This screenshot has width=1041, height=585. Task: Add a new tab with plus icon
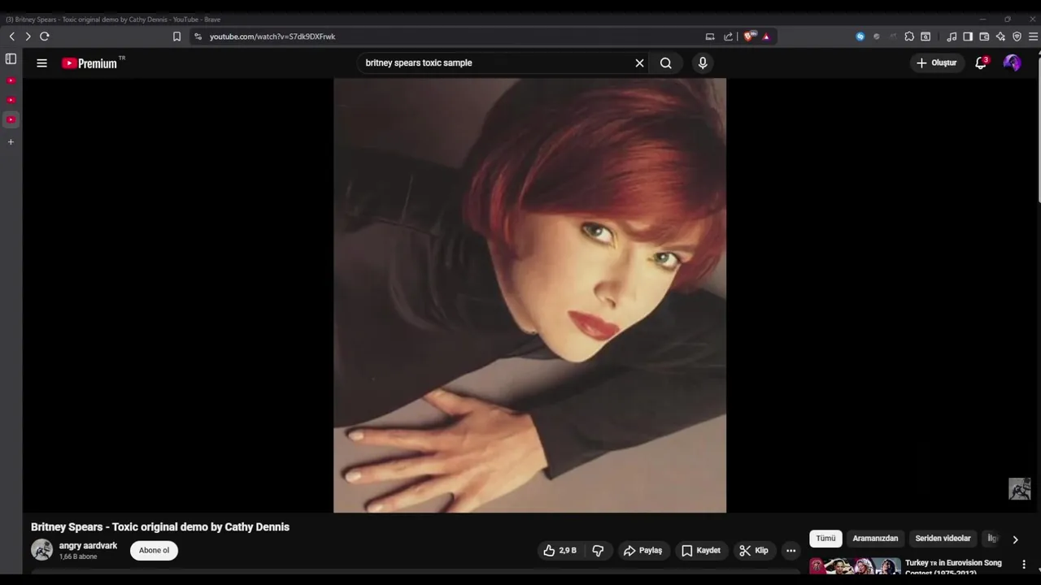(x=11, y=142)
